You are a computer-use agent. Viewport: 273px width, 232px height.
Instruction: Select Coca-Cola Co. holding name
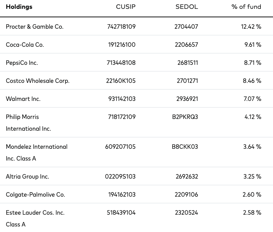point(25,45)
